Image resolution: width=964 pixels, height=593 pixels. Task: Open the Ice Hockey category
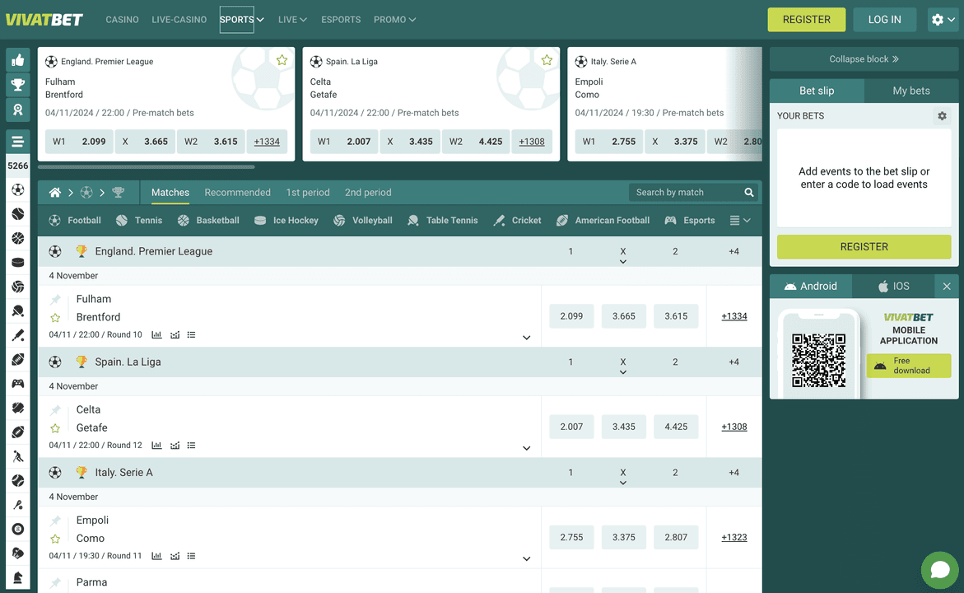coord(286,220)
